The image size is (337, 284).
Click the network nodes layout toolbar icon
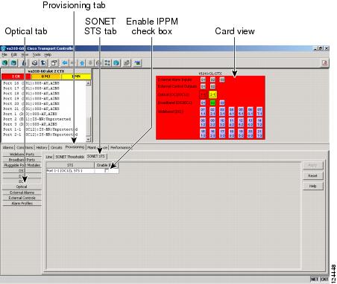pyautogui.click(x=107, y=63)
